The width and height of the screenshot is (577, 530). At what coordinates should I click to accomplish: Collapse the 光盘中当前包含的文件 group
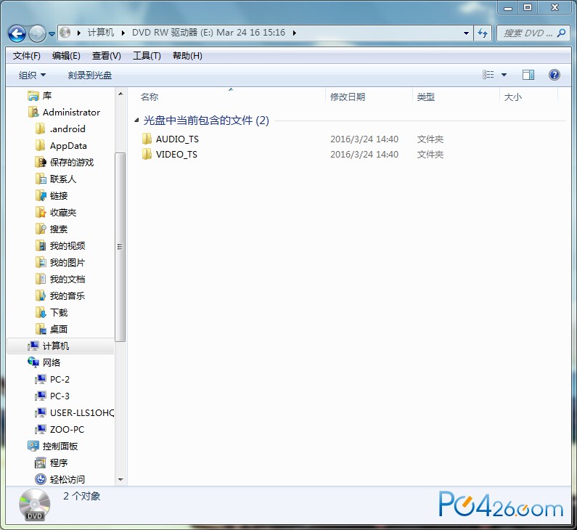pos(136,120)
